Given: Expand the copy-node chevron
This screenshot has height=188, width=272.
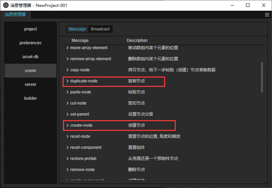Looking at the screenshot, I should coord(67,70).
